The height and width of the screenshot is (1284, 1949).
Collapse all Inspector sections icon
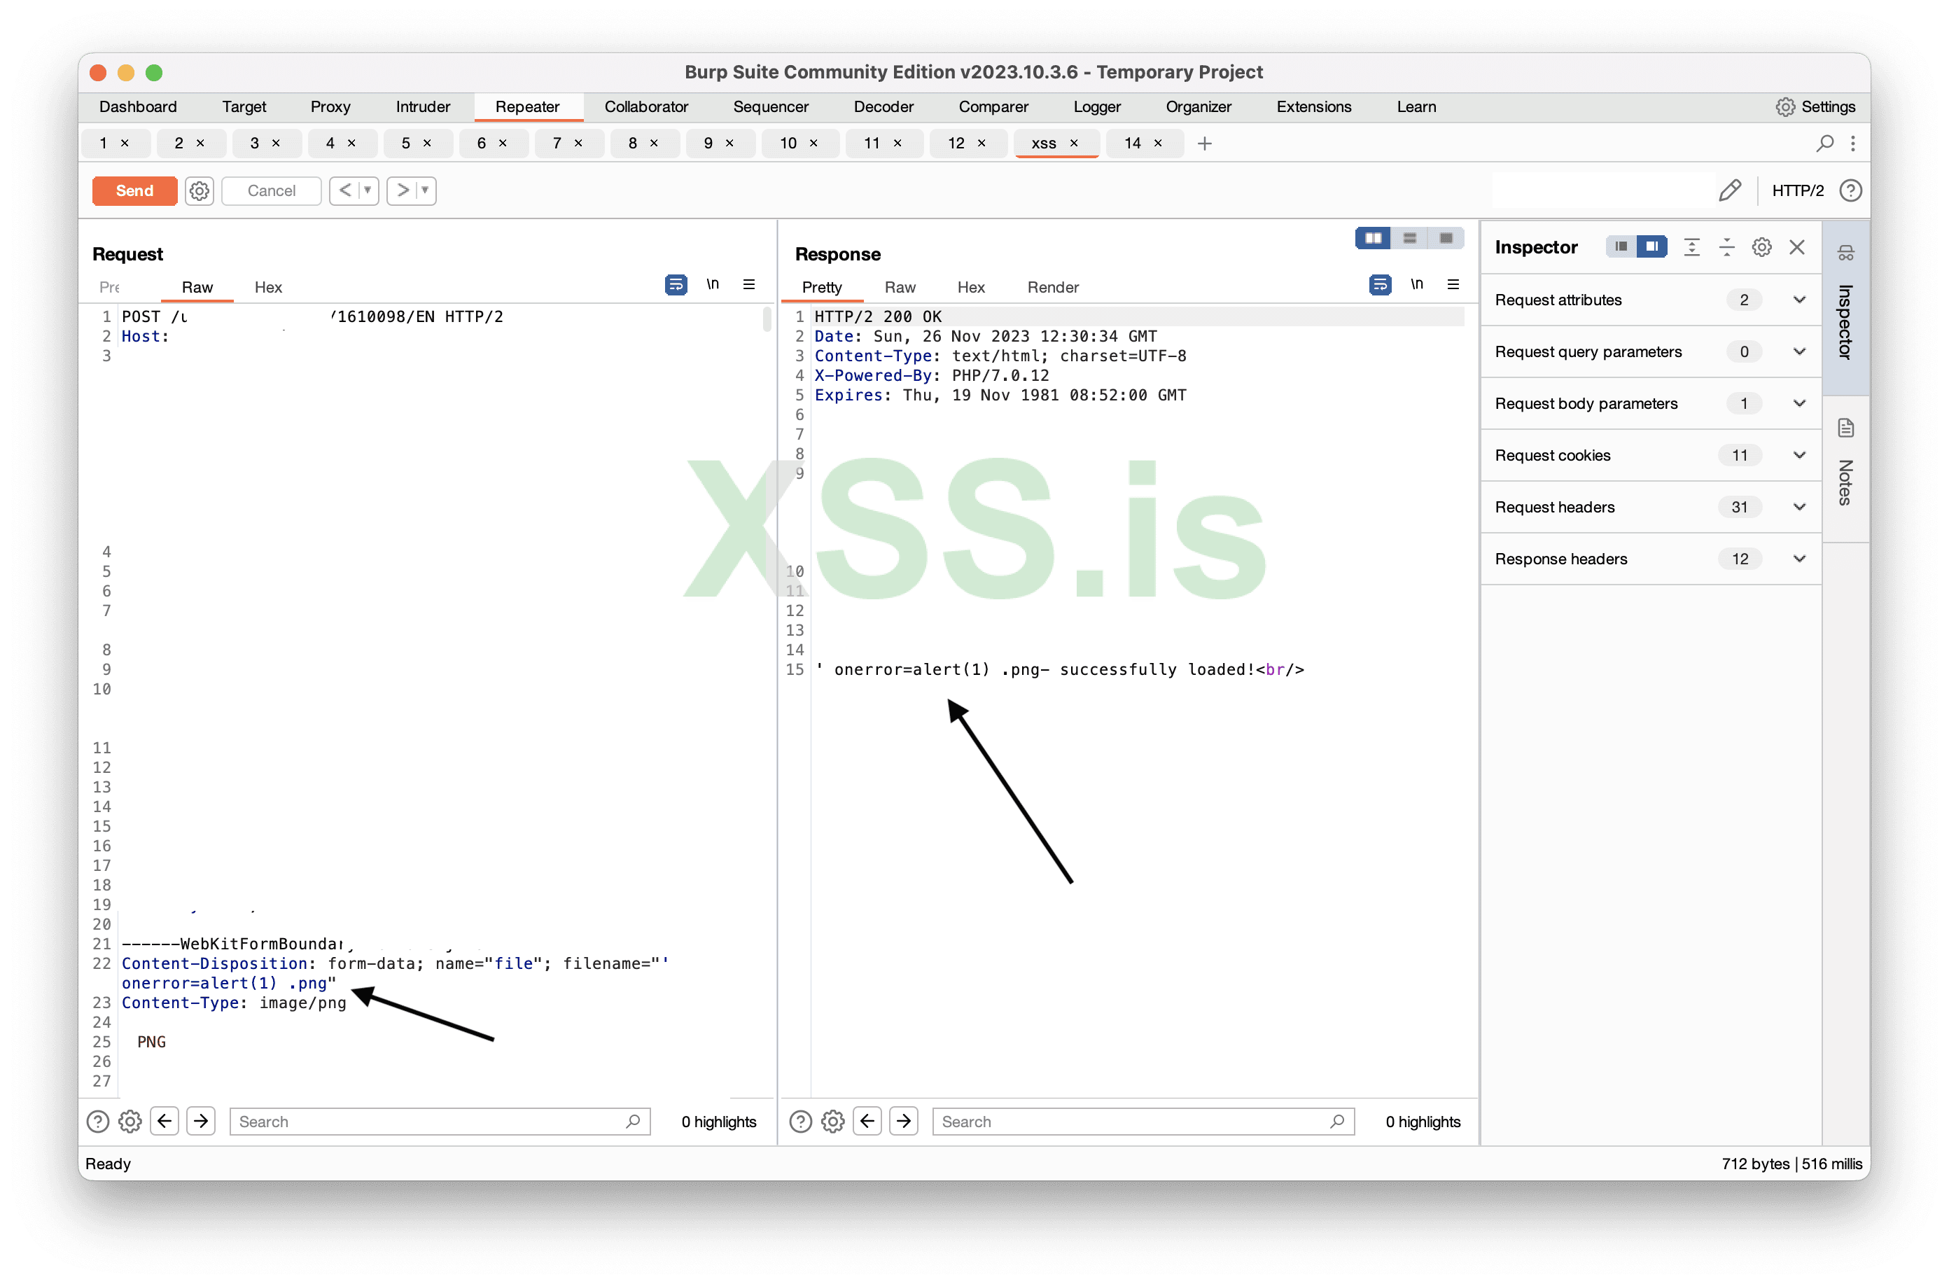(x=1726, y=246)
